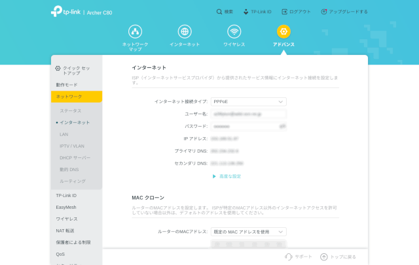Select ステータス under ネットワーク

(71, 111)
